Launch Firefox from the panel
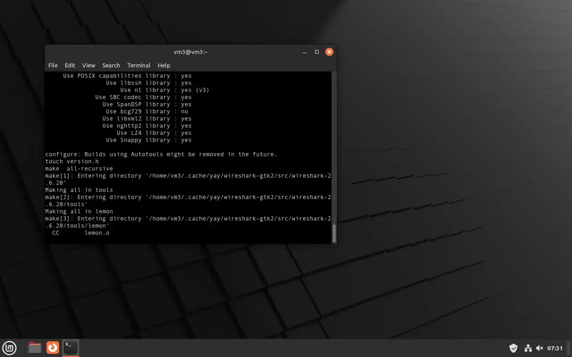572x357 pixels. coord(53,348)
